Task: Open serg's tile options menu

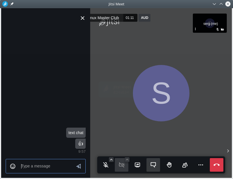Action: coord(195,29)
